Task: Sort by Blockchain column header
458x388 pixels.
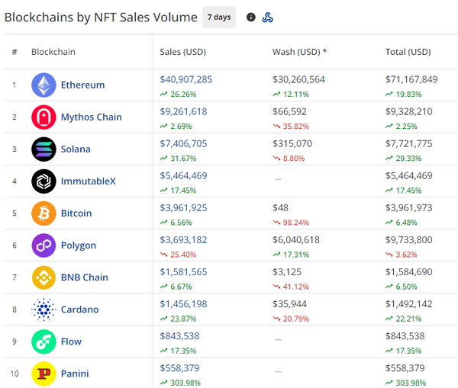Action: 53,52
